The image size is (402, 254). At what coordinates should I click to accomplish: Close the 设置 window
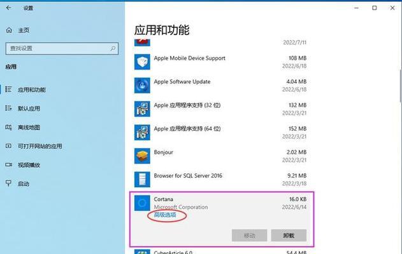click(392, 8)
